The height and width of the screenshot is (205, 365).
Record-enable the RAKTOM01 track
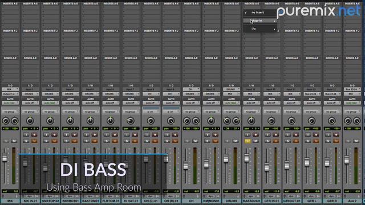pyautogui.click(x=95, y=134)
